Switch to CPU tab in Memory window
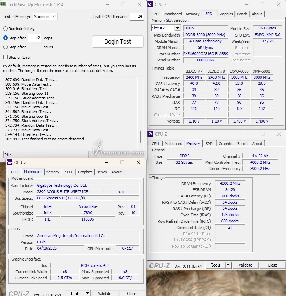Viewport: 286px width, 296px height. pyautogui.click(x=155, y=144)
